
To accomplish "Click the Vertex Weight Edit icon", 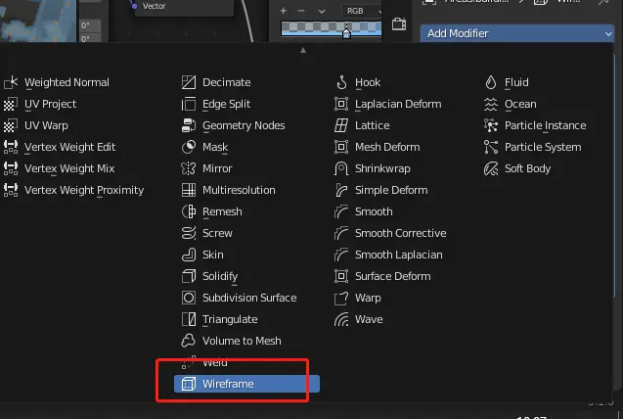I will pos(11,147).
